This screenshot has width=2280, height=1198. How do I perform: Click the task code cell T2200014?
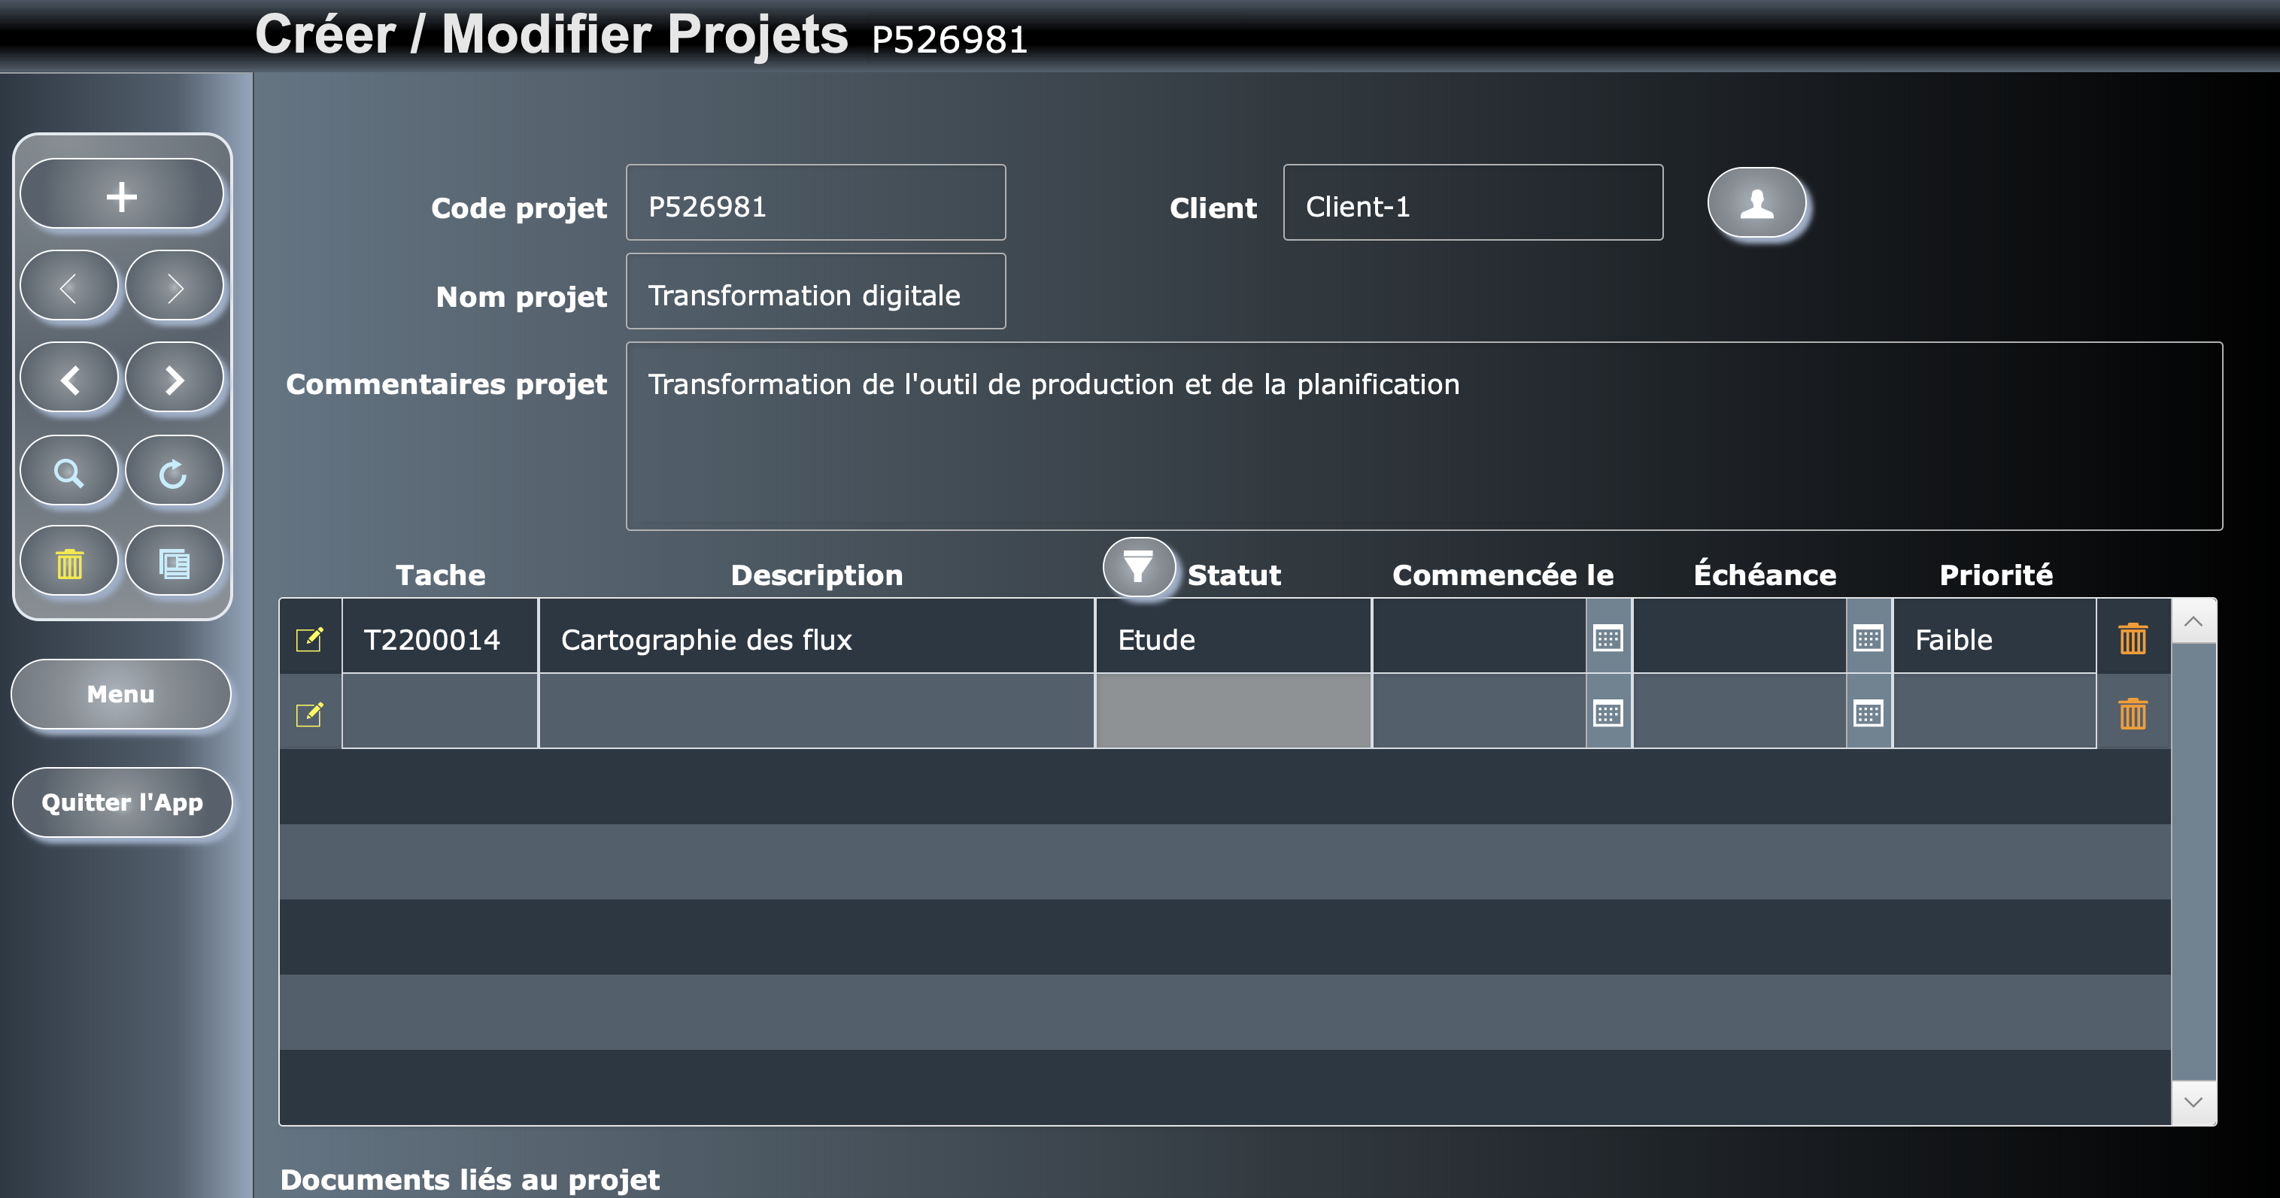click(440, 637)
